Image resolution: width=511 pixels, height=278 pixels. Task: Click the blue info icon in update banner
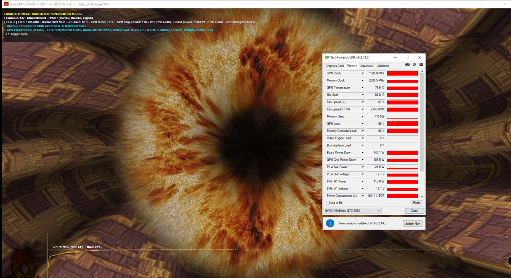330,224
